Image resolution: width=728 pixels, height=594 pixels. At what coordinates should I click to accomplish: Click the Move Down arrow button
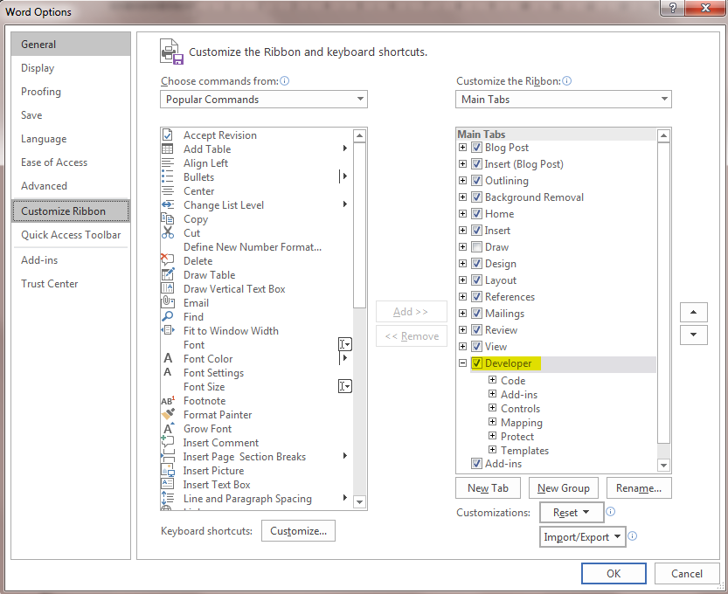pyautogui.click(x=694, y=335)
